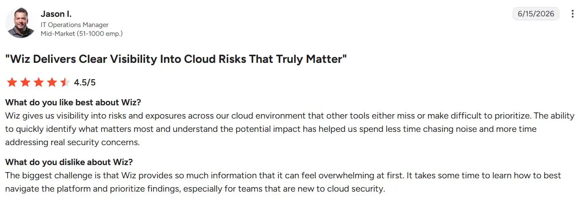Open the review title about Cloud Risks
The height and width of the screenshot is (200, 578).
pos(176,59)
